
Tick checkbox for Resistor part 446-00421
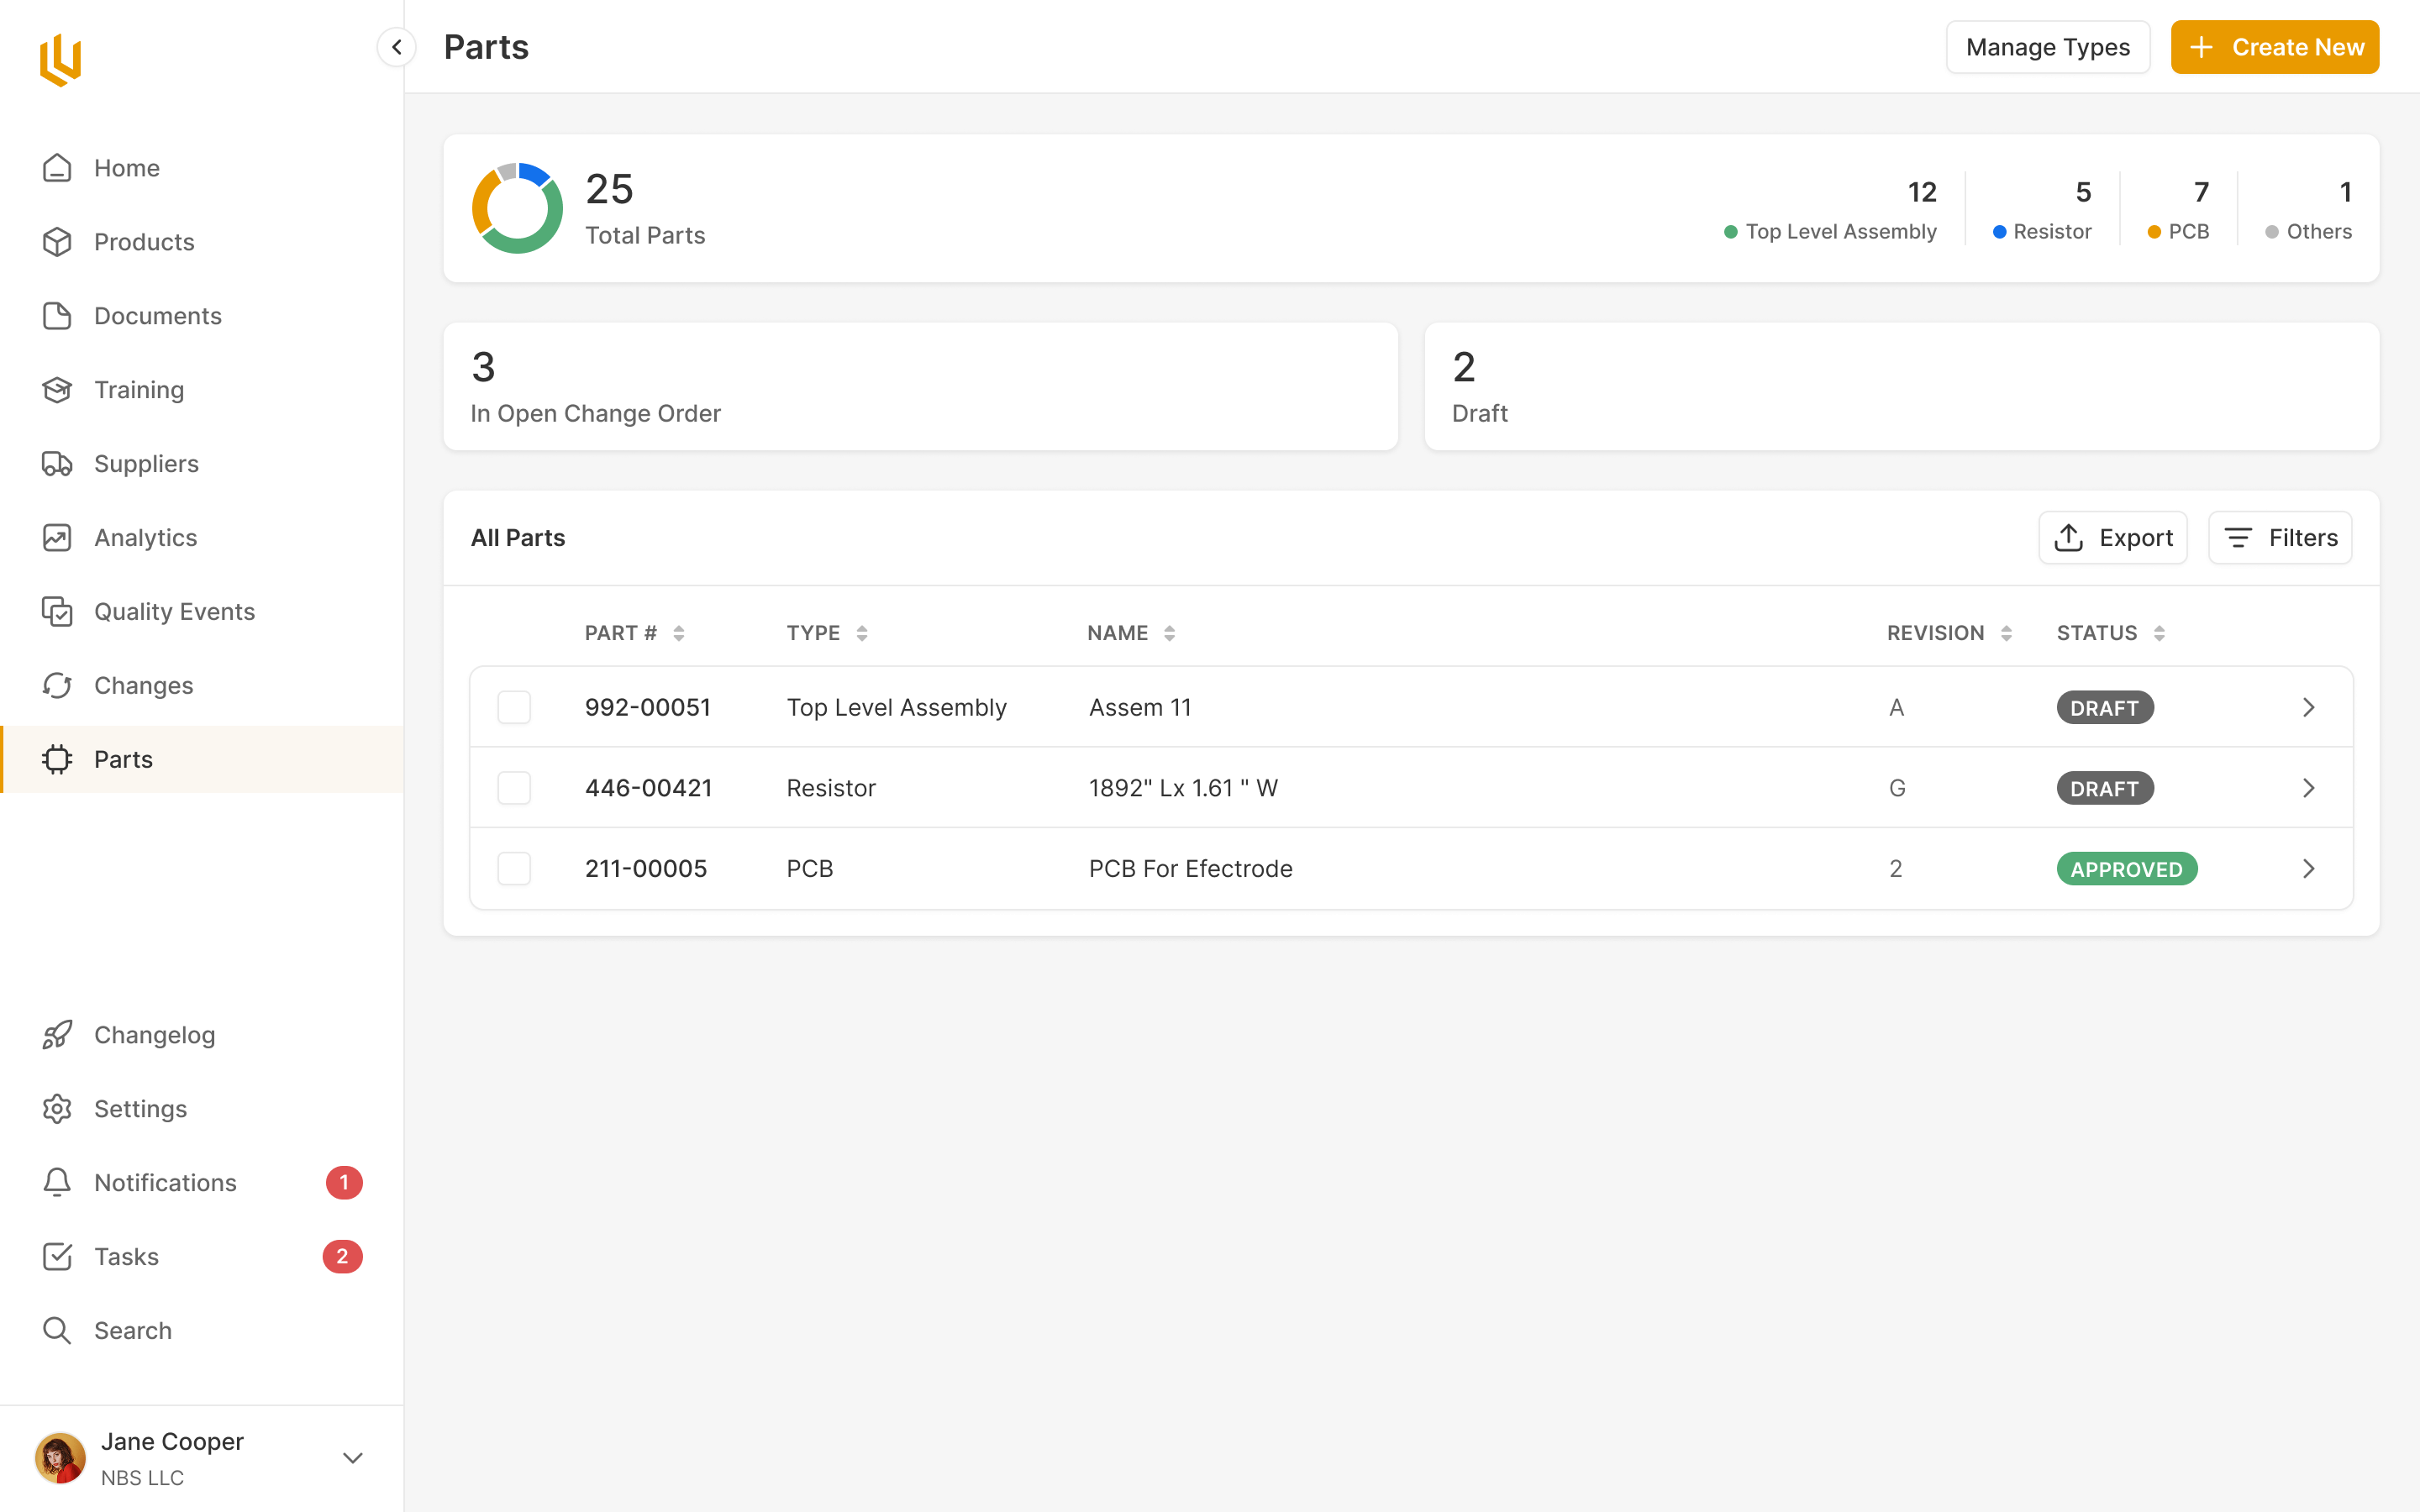coord(514,788)
